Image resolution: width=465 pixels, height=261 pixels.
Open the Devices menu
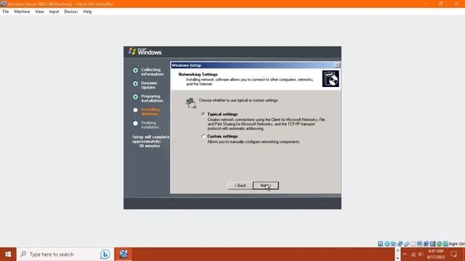(71, 12)
